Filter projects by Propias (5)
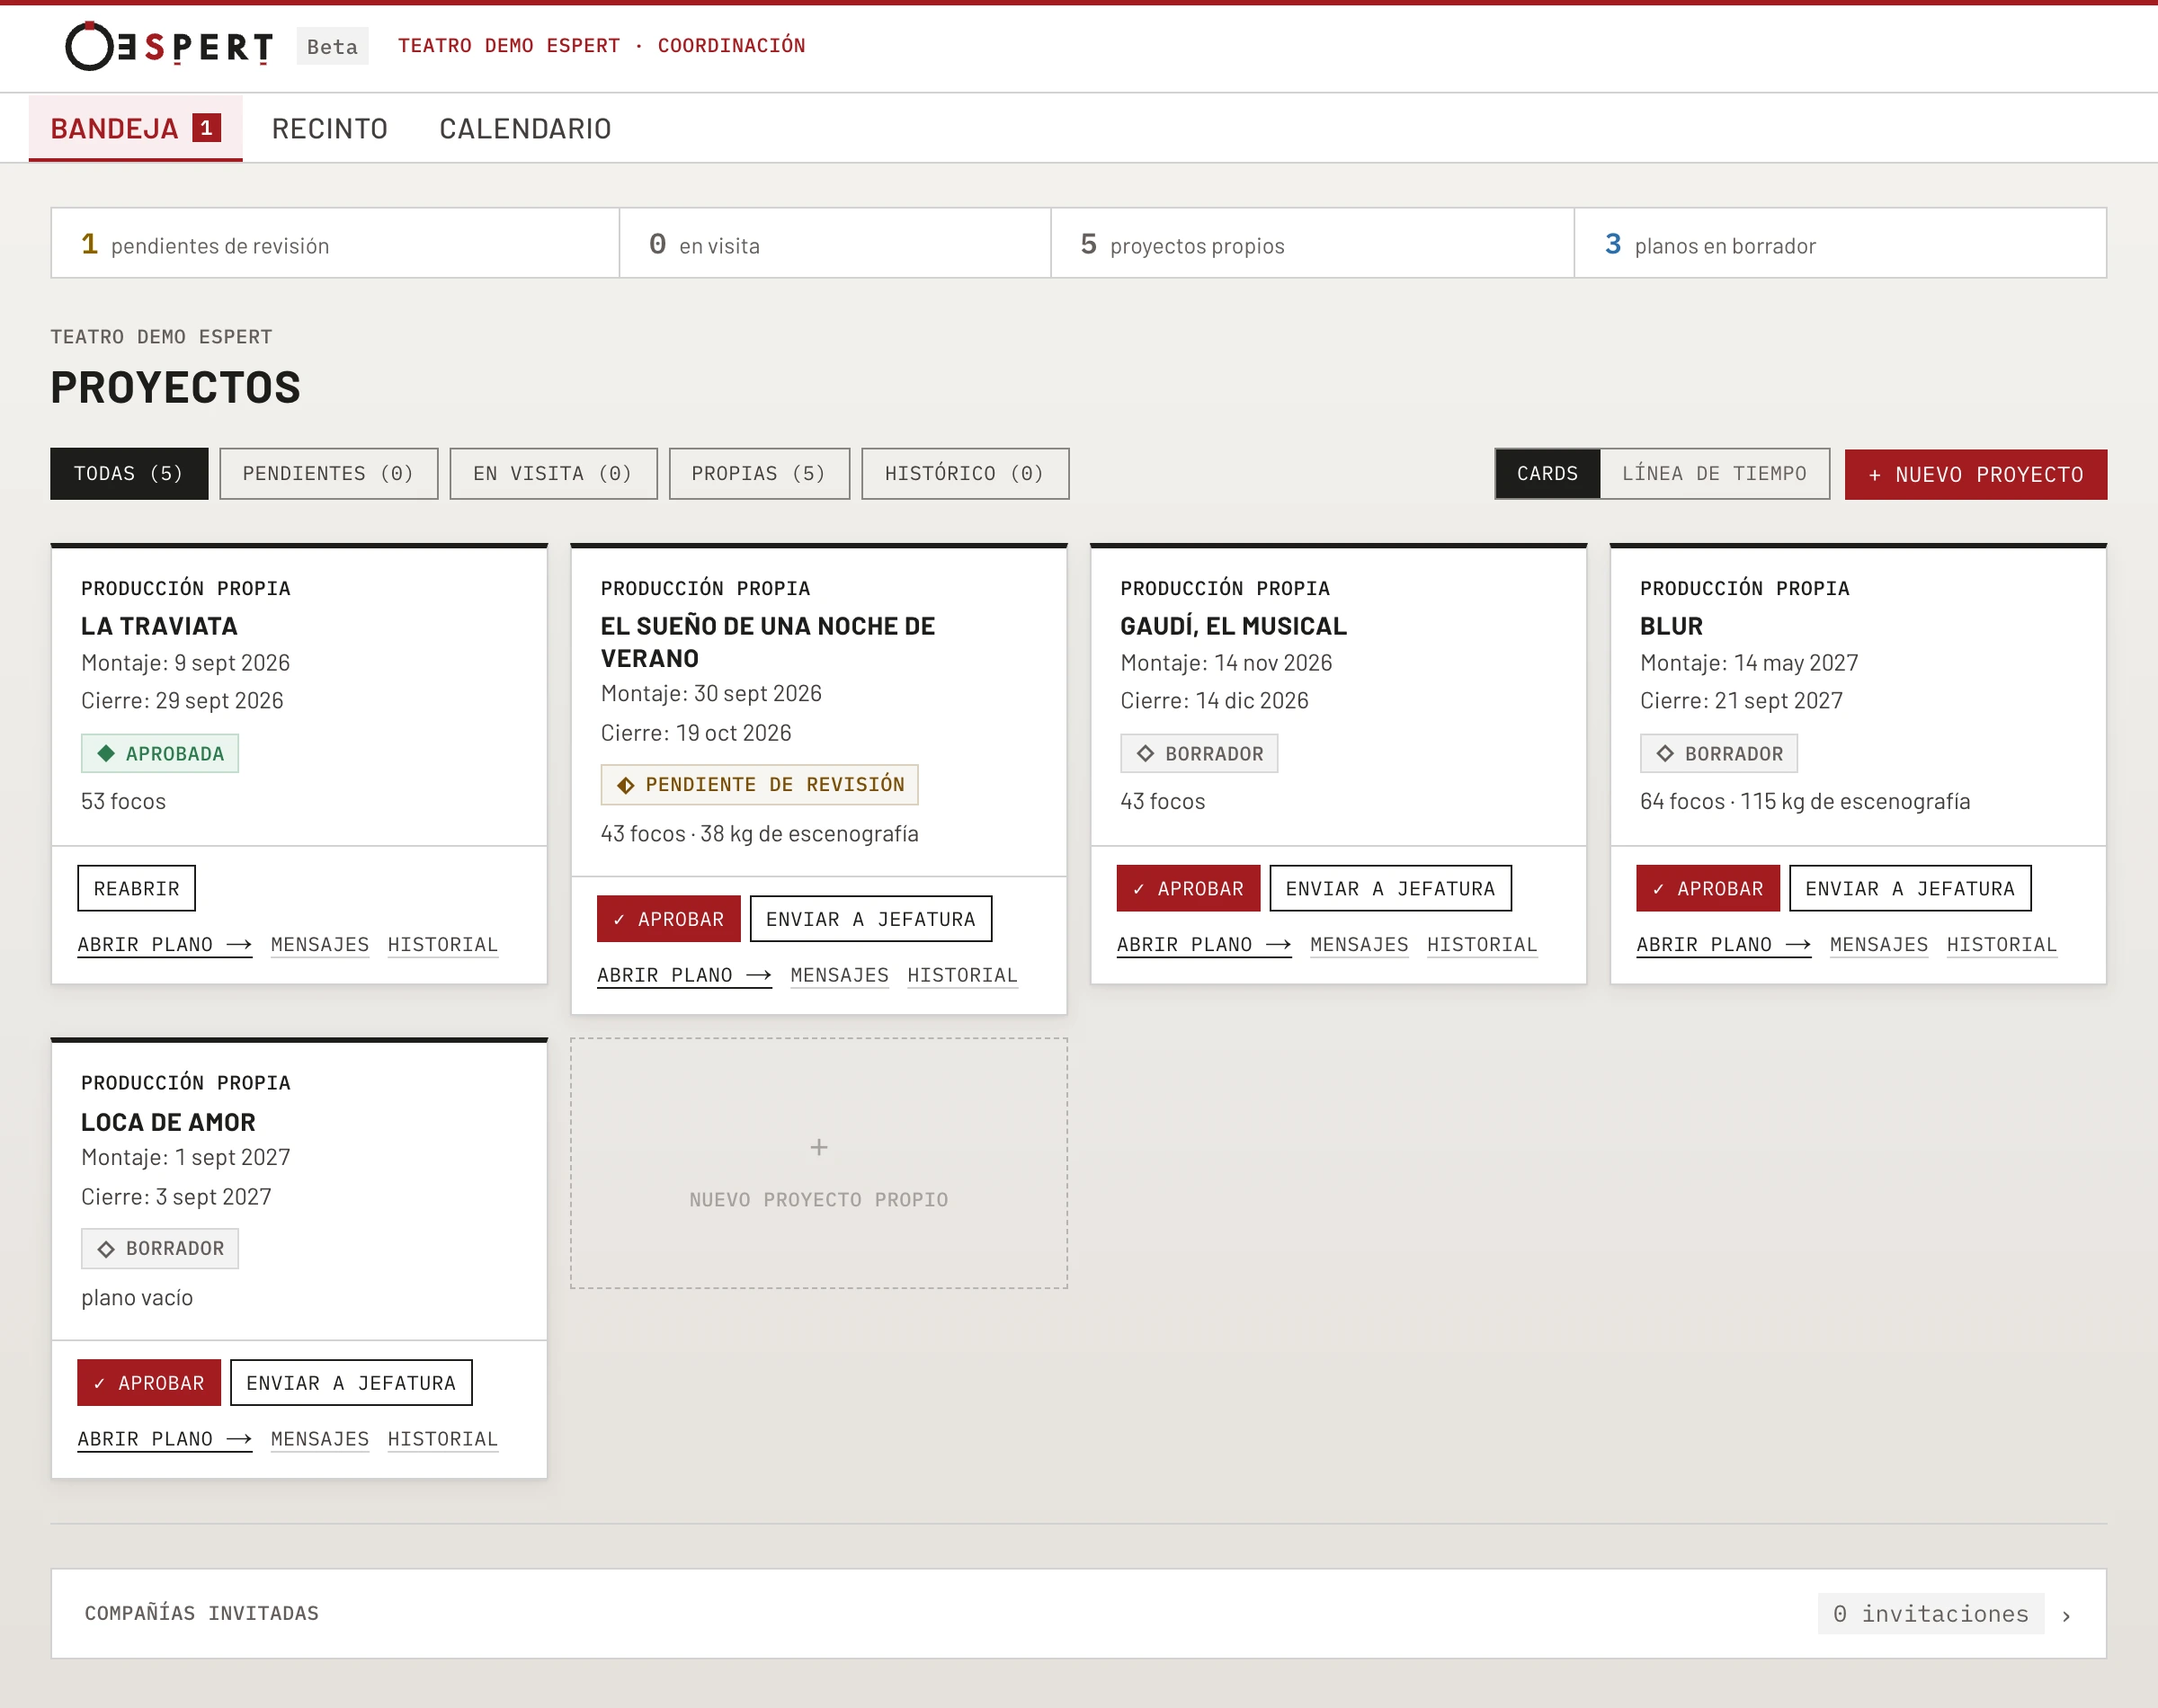This screenshot has height=1708, width=2158. point(759,473)
